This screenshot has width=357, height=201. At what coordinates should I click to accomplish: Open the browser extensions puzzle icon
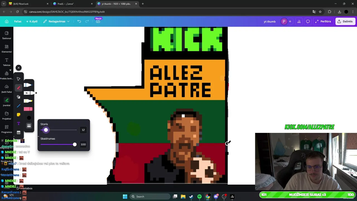[330, 12]
